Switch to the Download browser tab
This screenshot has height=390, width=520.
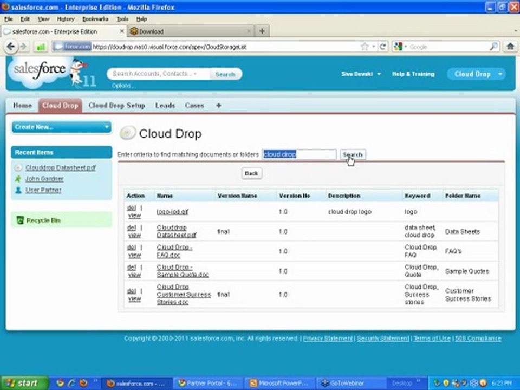[x=191, y=31]
